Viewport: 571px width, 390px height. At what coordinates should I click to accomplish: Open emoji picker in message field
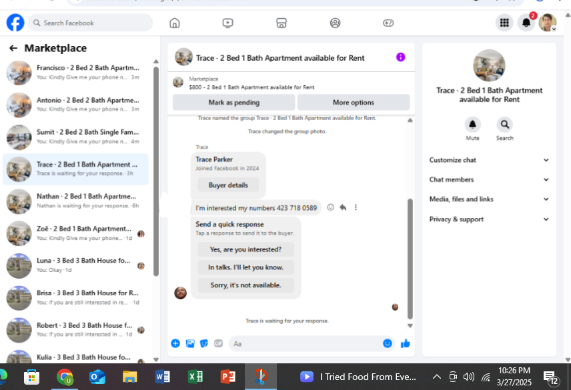[388, 343]
